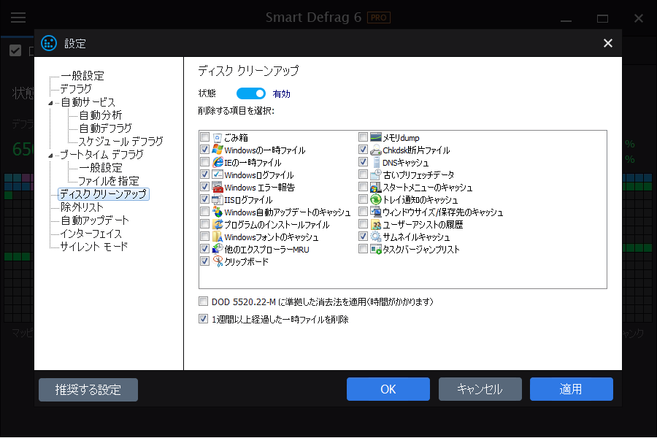Check the IEの一時ファイル checkbox
Image resolution: width=657 pixels, height=438 pixels.
coord(204,162)
